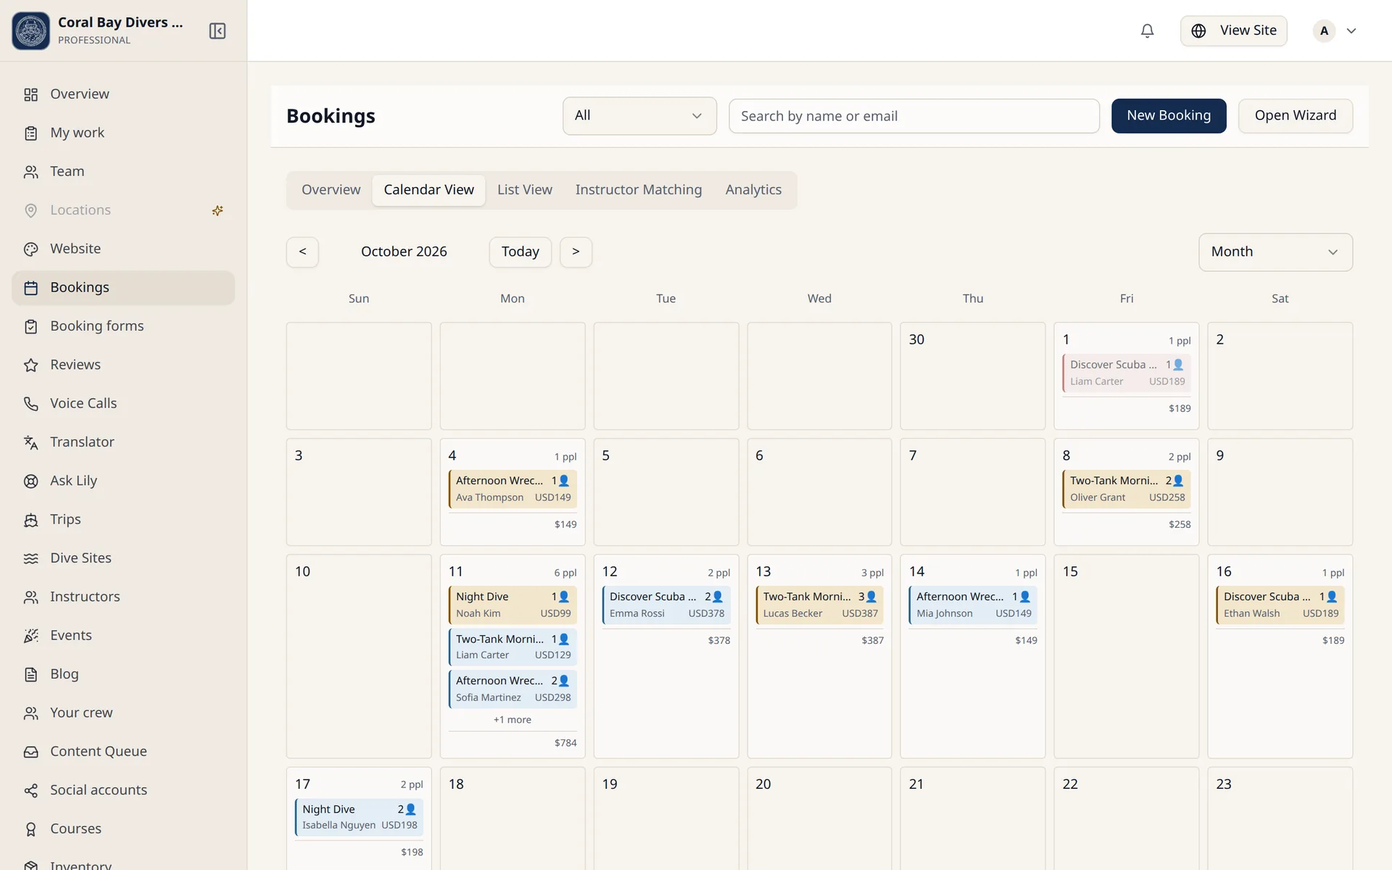Click the Team people icon
Viewport: 1392px width, 870px height.
(30, 172)
